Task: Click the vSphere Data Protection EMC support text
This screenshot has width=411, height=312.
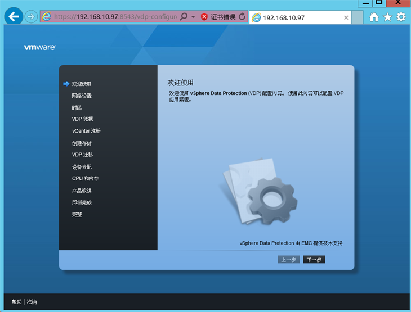Action: tap(291, 243)
